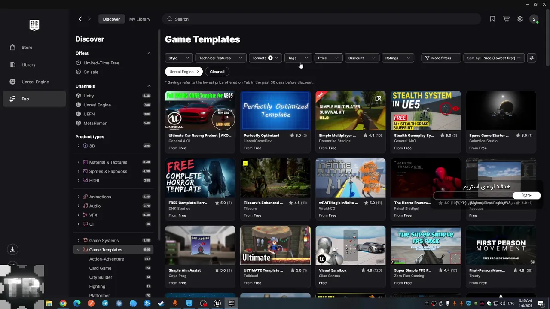Open Telegram from the taskbar
The image size is (550, 309).
tap(105, 303)
